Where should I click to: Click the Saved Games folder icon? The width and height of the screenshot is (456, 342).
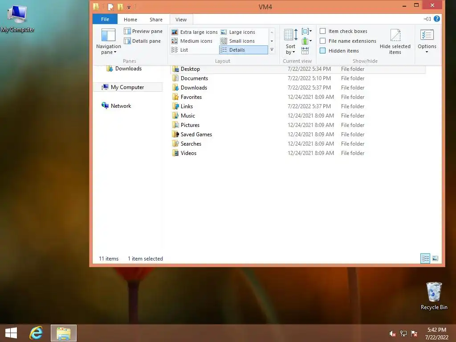175,134
